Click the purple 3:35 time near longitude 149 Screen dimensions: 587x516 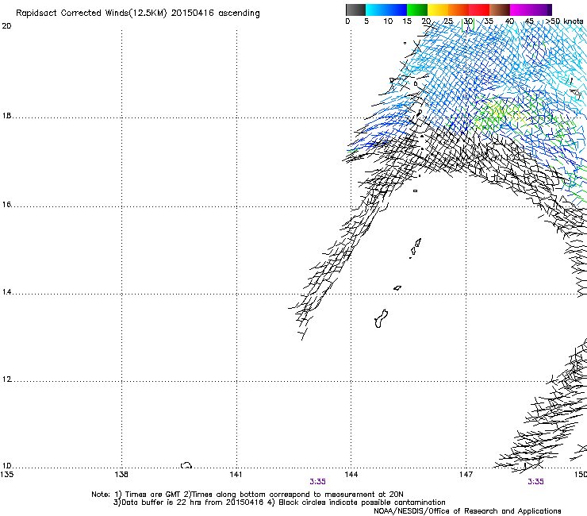click(x=535, y=482)
